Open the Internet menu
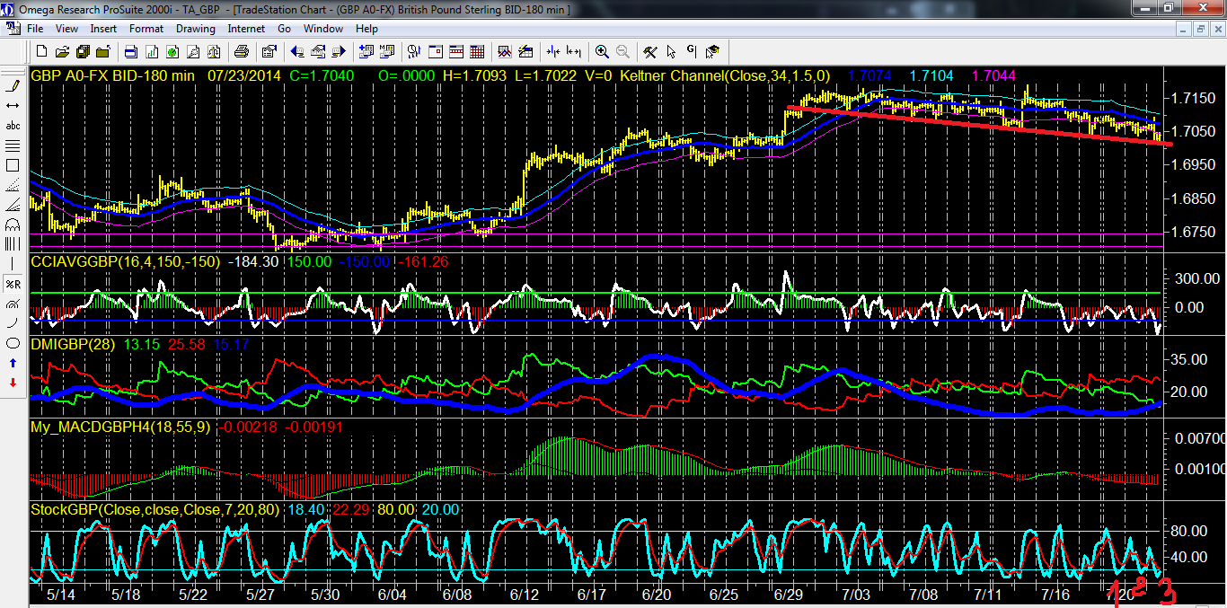Image resolution: width=1227 pixels, height=608 pixels. point(246,29)
